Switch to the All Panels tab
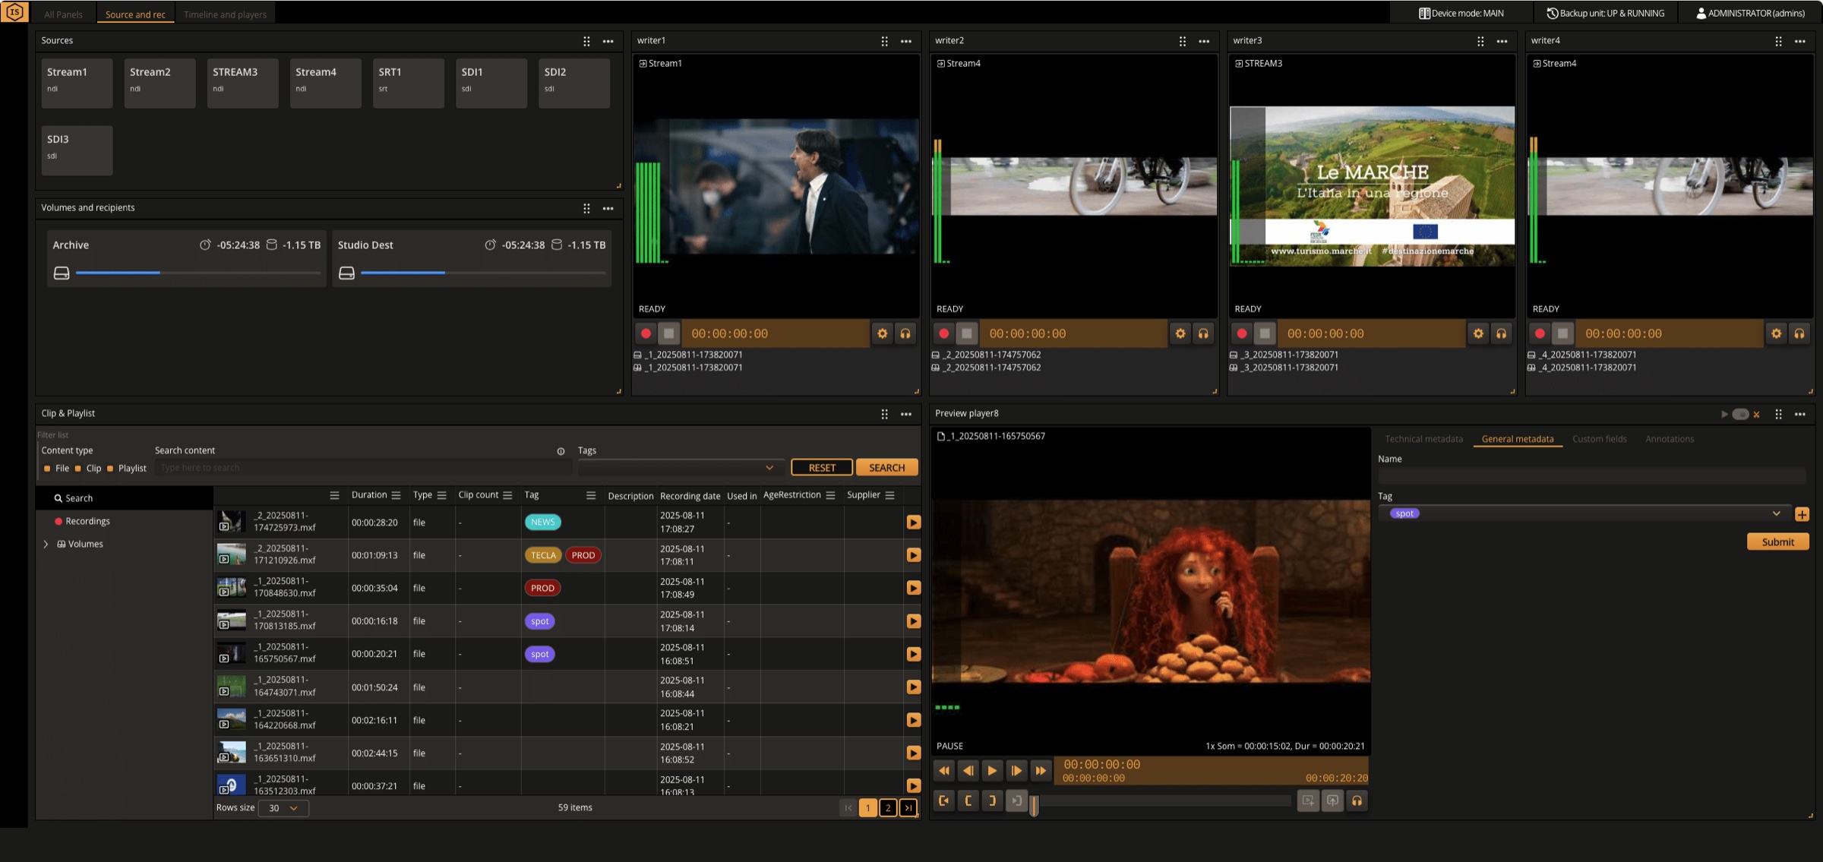 (63, 14)
